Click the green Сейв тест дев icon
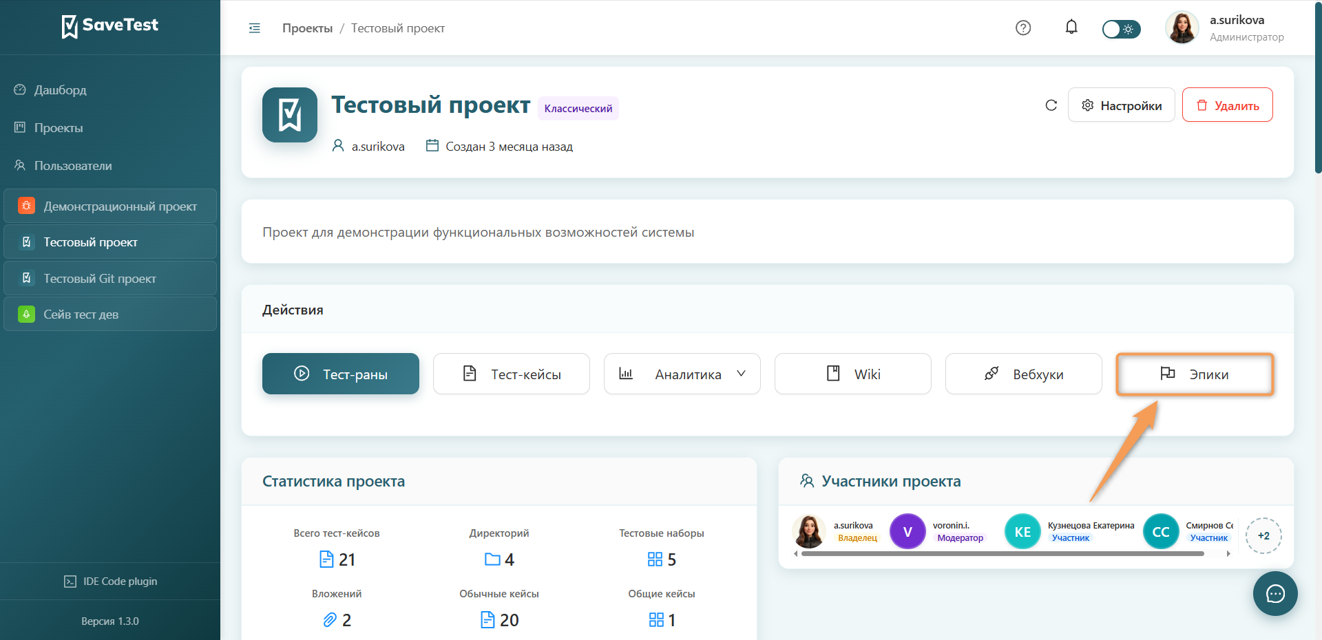1322x640 pixels. click(26, 314)
